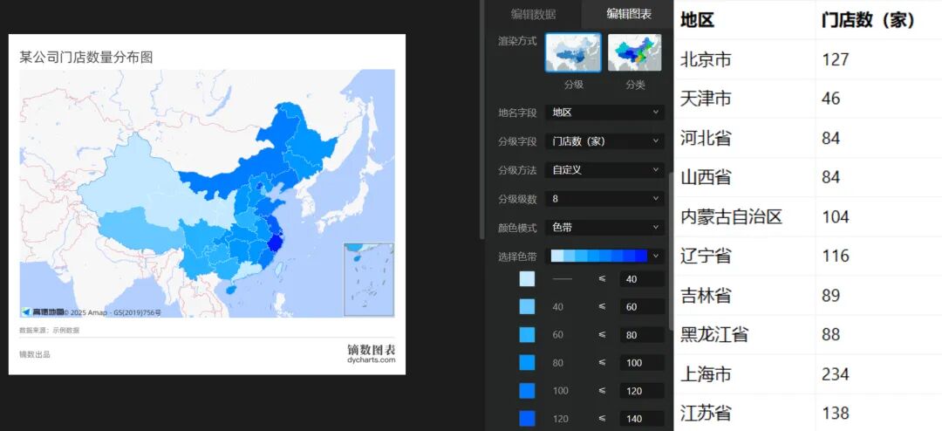Viewport: 942px width, 431px height.
Task: Click the value 104 in the table
Action: click(x=835, y=216)
